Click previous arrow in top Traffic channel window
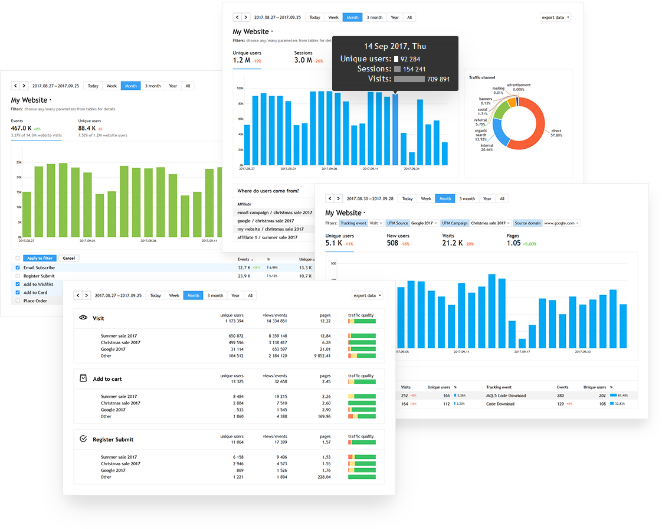 (x=237, y=17)
